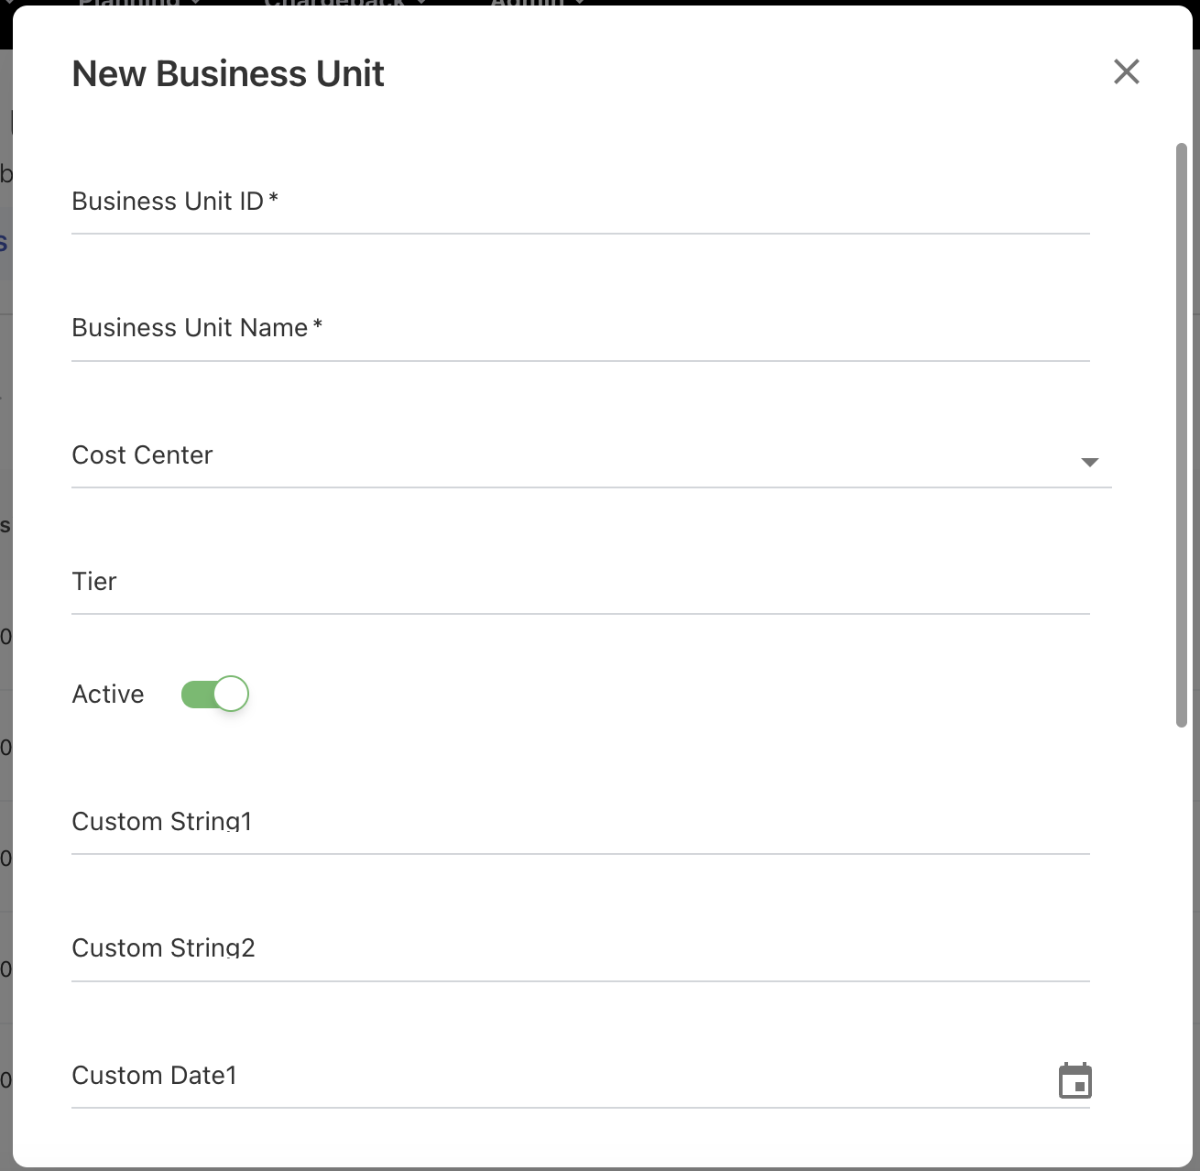Click the New Business Unit heading
1200x1171 pixels.
(228, 74)
